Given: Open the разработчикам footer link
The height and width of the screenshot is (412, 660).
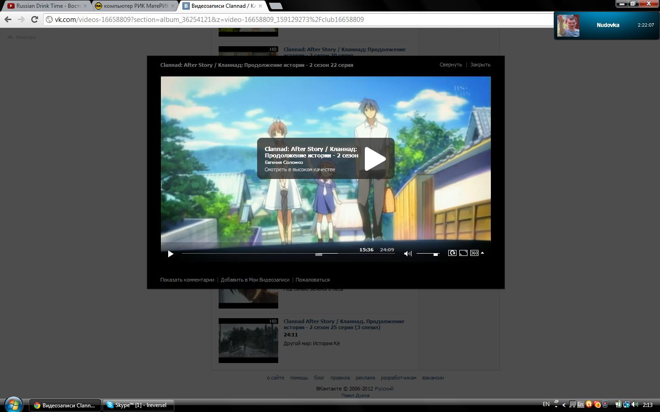Looking at the screenshot, I should (399, 378).
